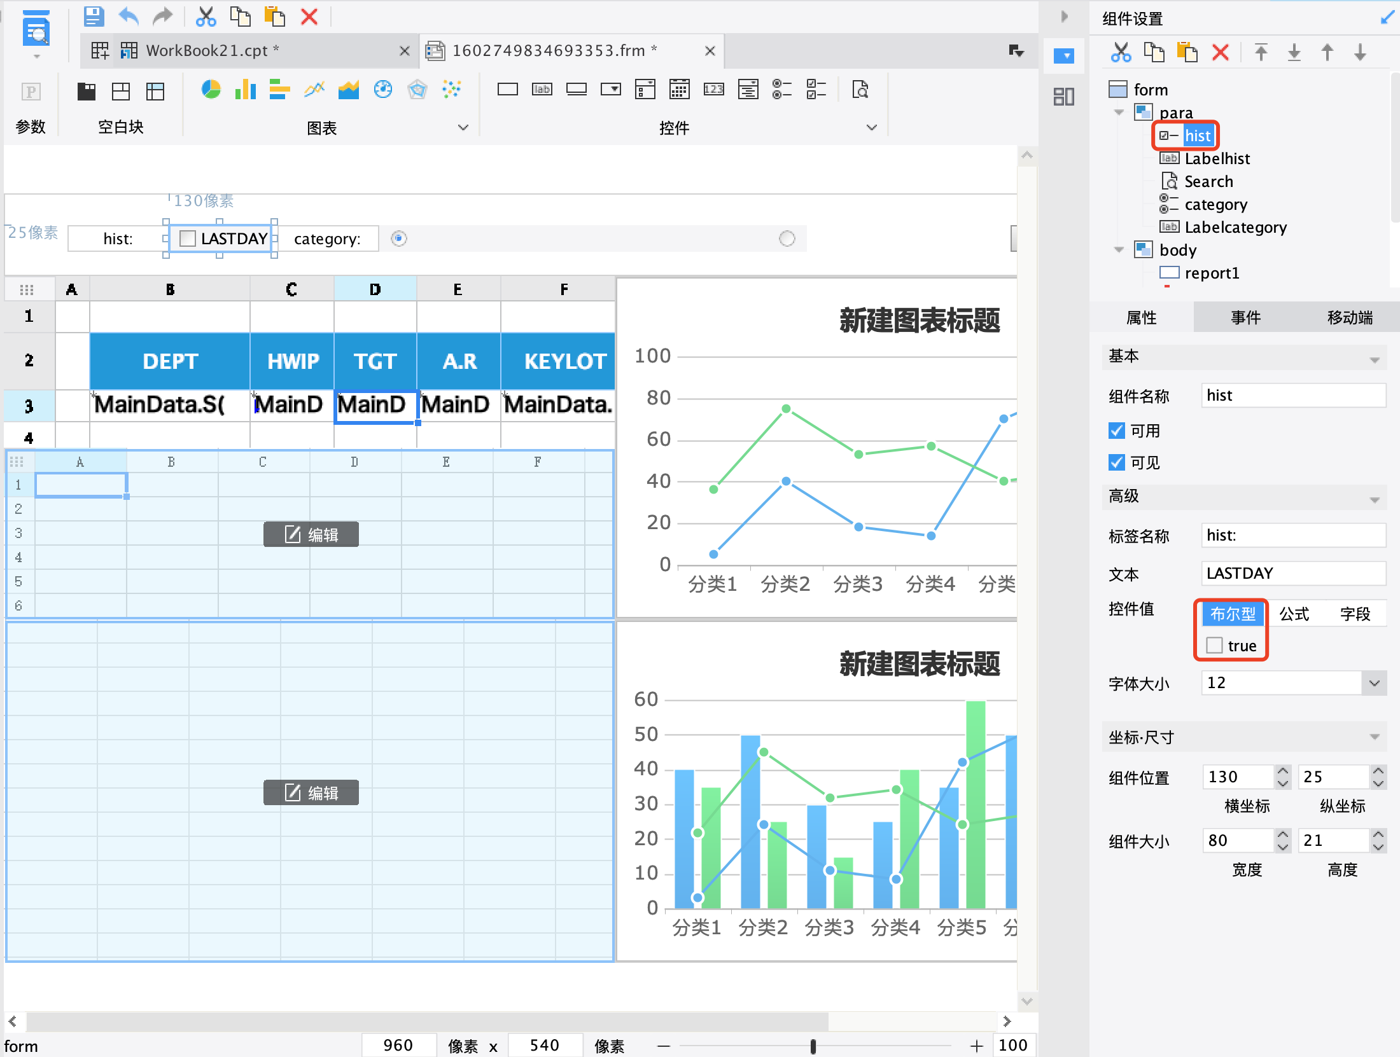Select second category radio button at right

pos(787,238)
